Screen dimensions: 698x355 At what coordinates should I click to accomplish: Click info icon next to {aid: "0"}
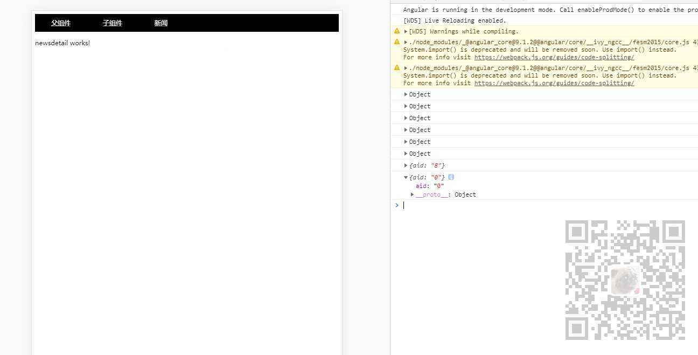pyautogui.click(x=451, y=177)
